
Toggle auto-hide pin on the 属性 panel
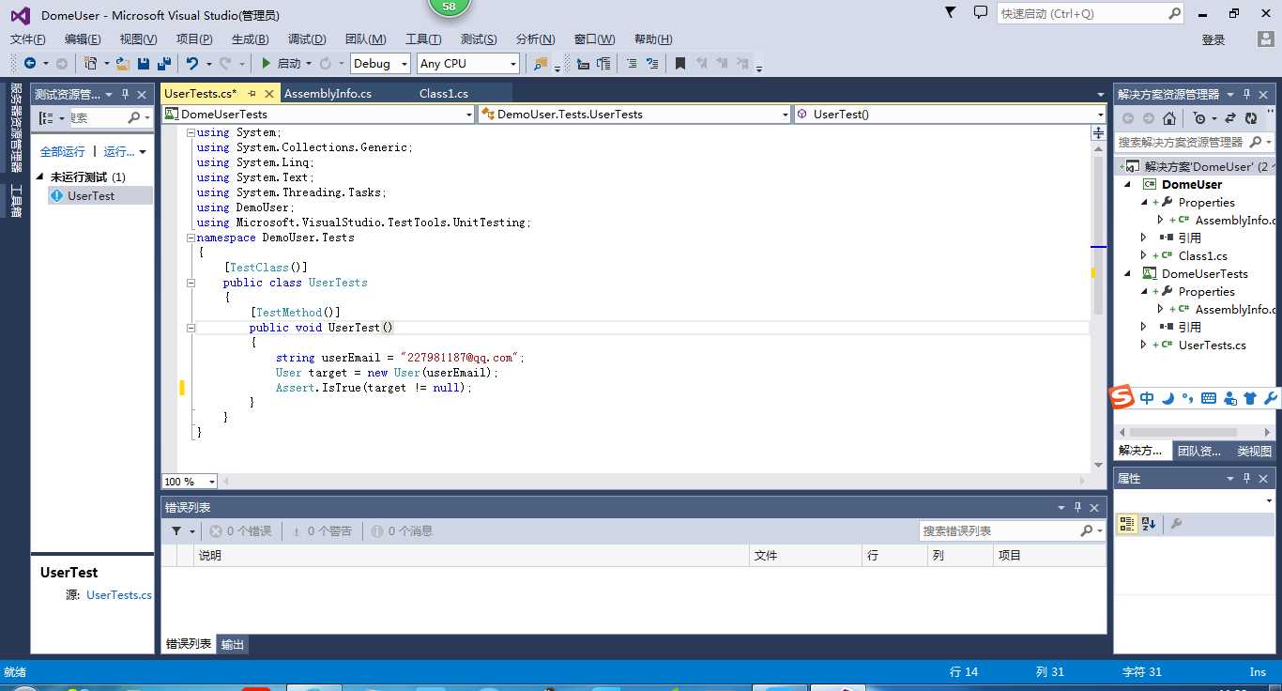click(1247, 478)
